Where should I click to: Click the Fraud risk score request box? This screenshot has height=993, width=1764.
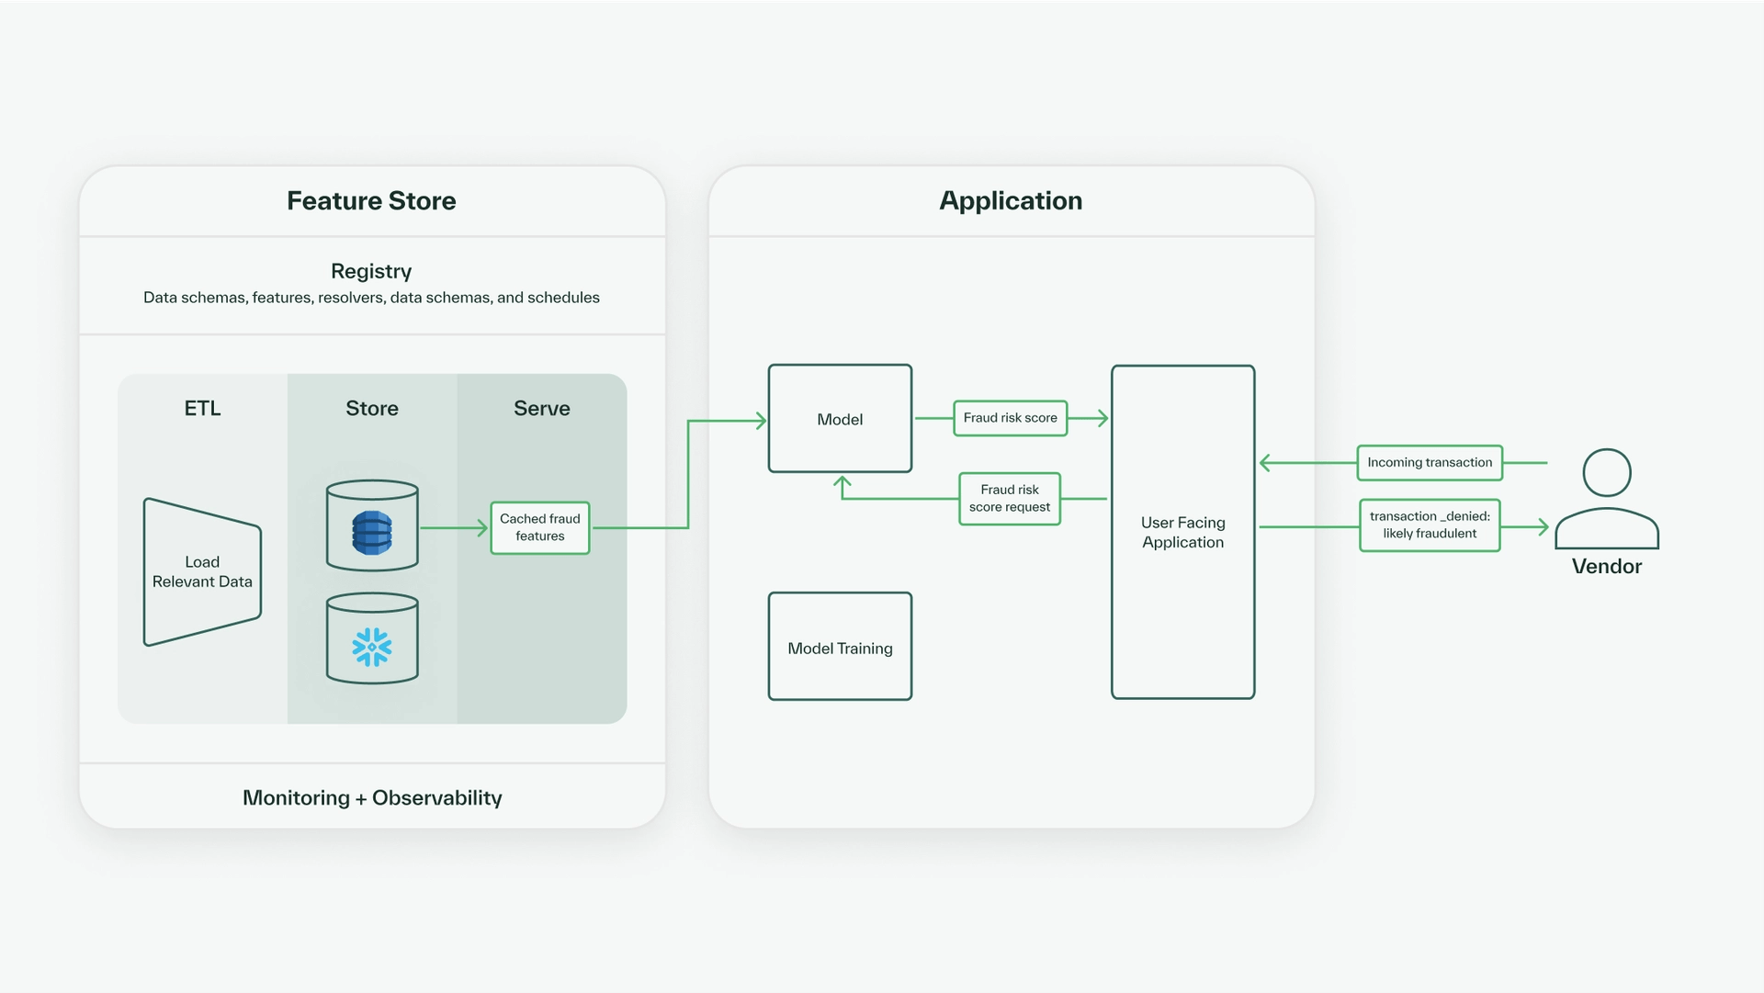pos(1009,498)
